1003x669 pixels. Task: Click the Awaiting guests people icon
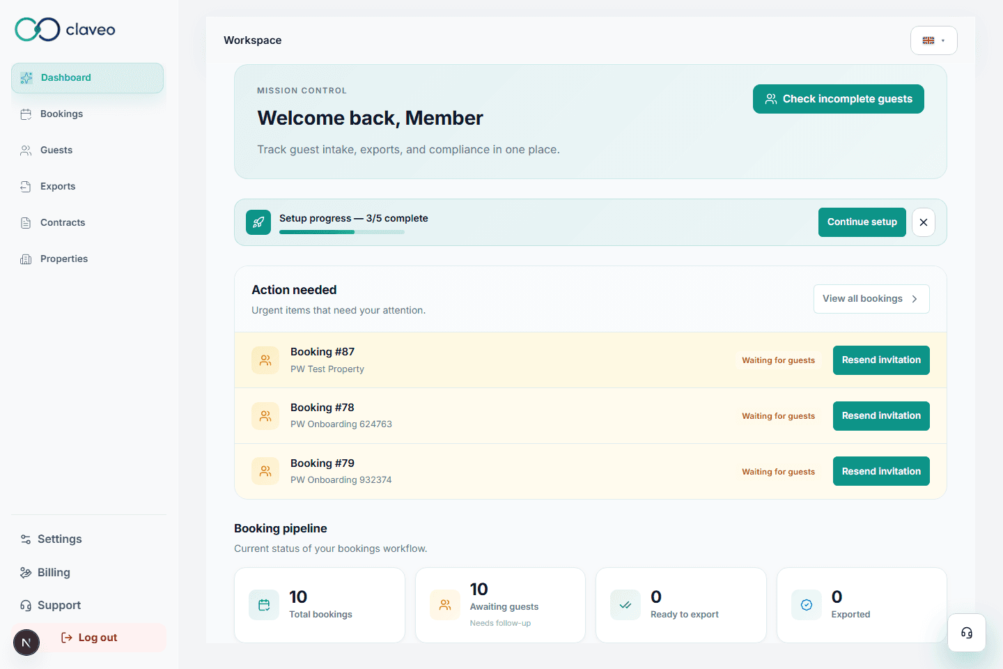click(x=445, y=605)
